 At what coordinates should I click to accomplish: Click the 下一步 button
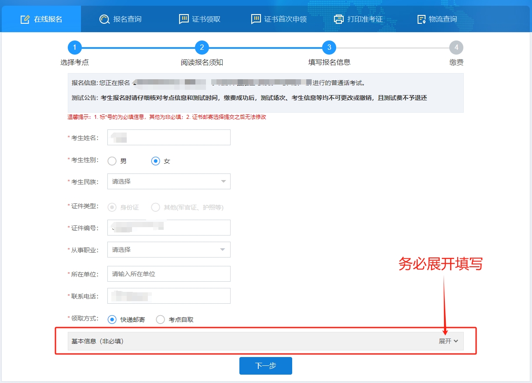point(265,366)
